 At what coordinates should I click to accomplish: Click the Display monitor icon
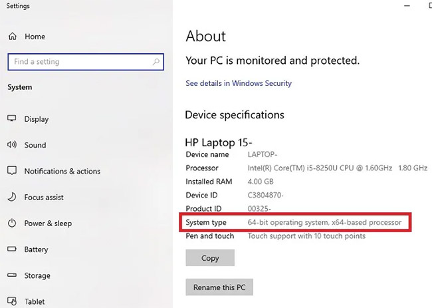(x=12, y=119)
